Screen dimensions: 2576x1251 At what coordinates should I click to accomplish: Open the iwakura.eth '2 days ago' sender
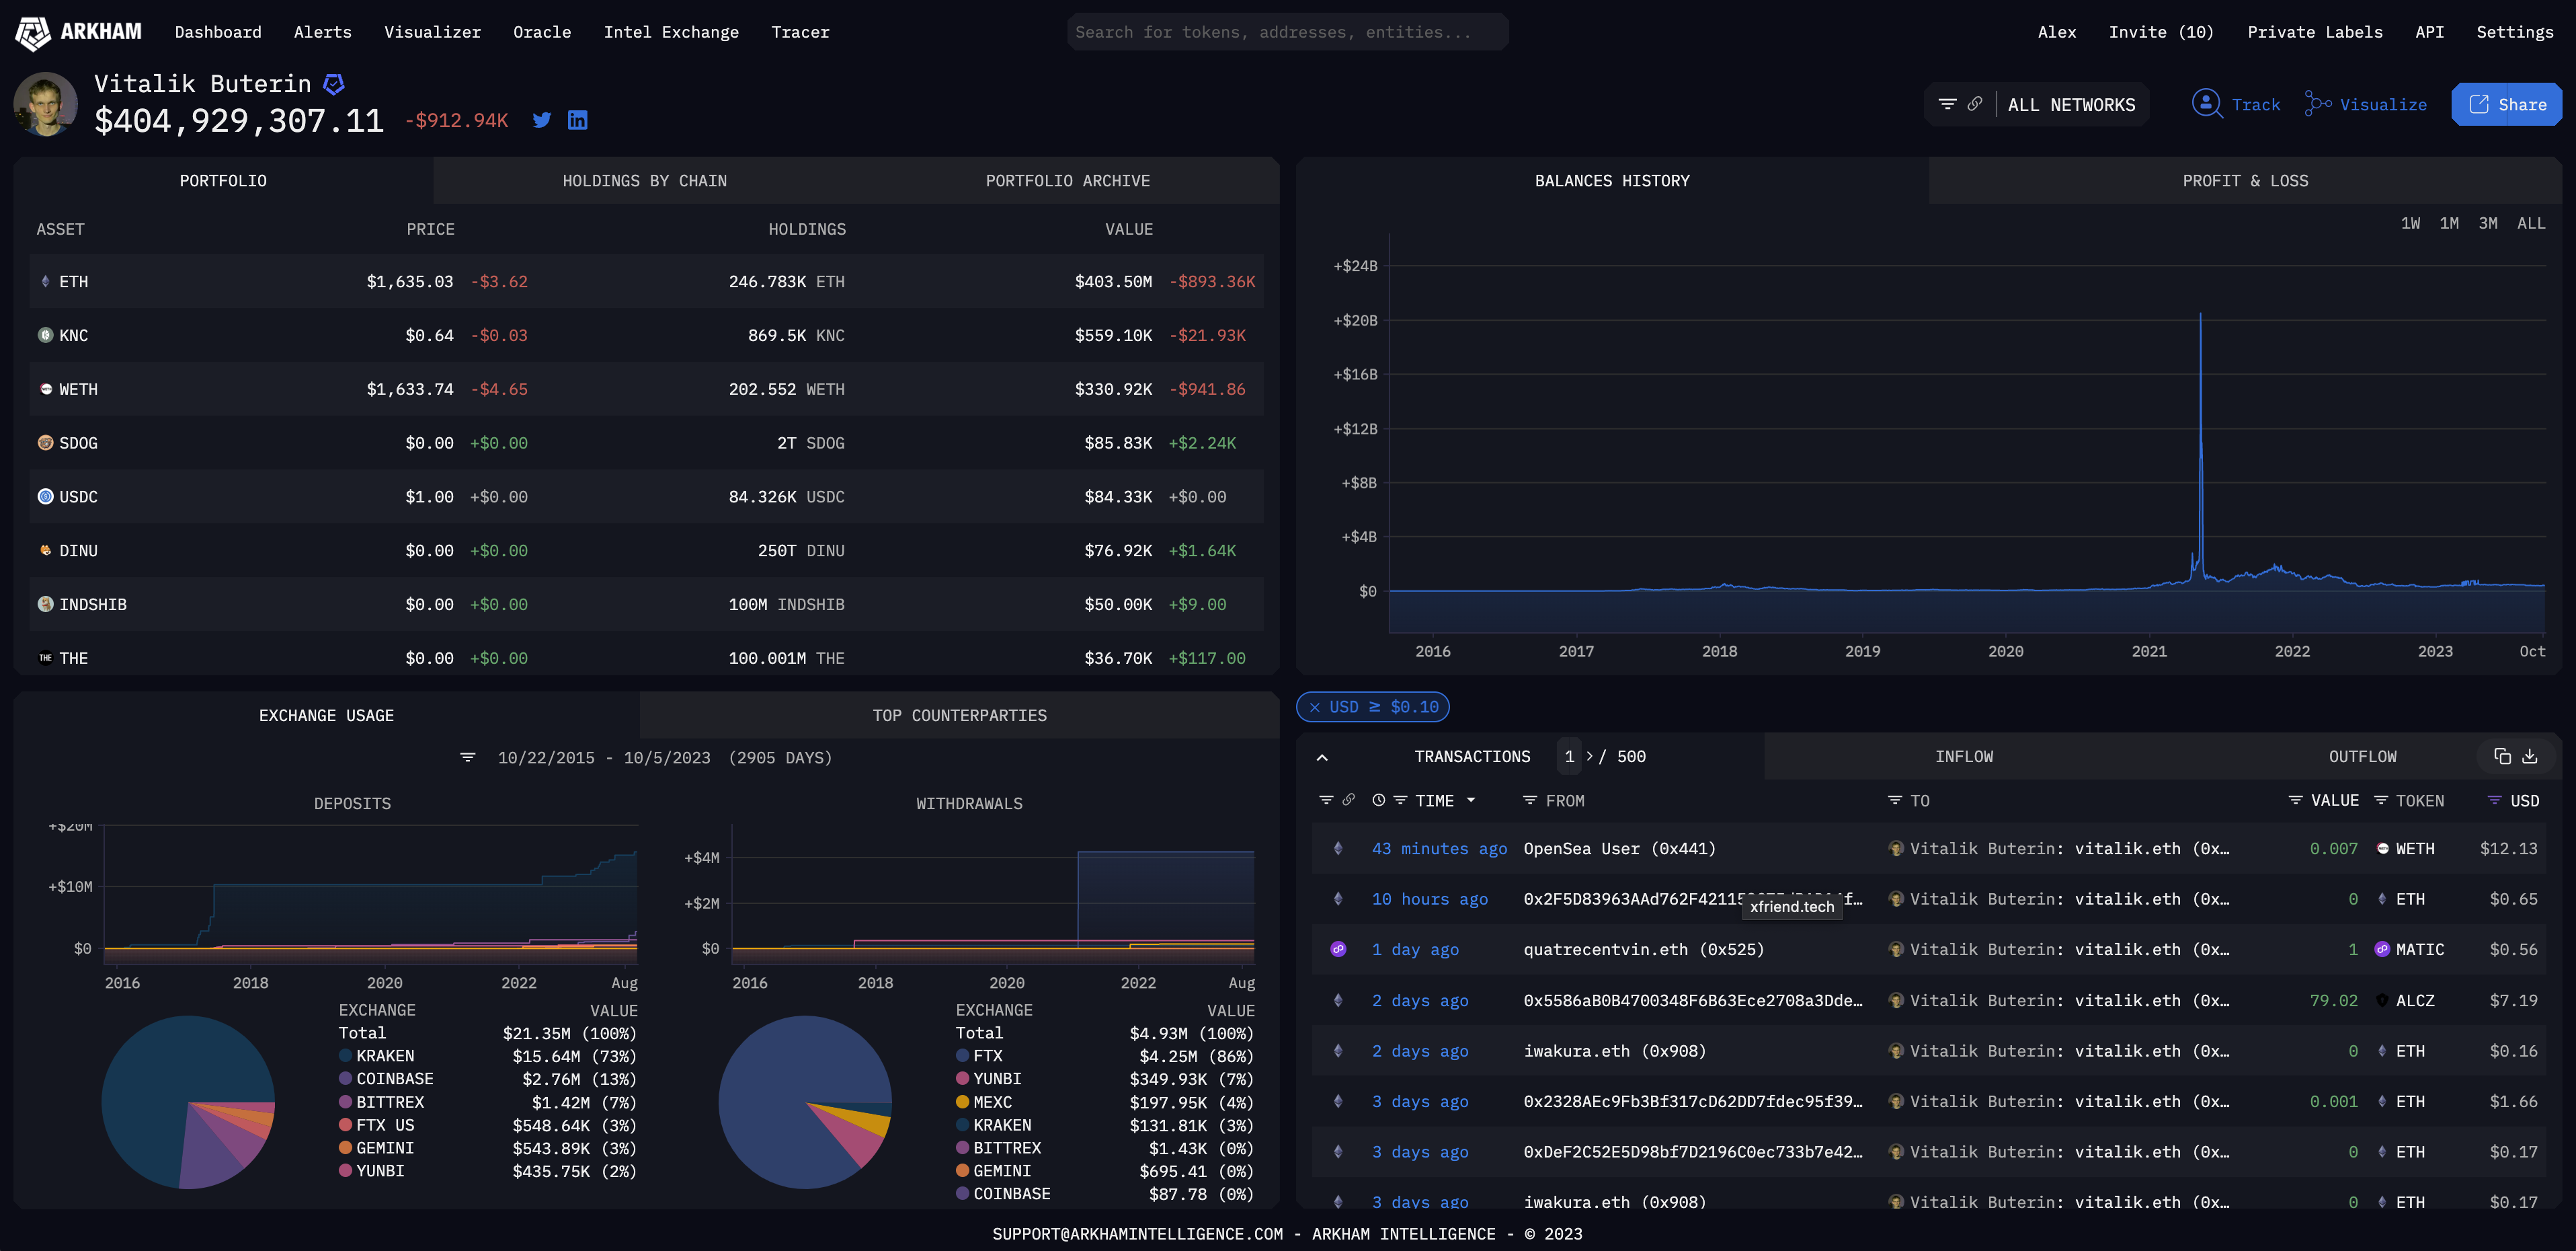tap(1614, 1051)
